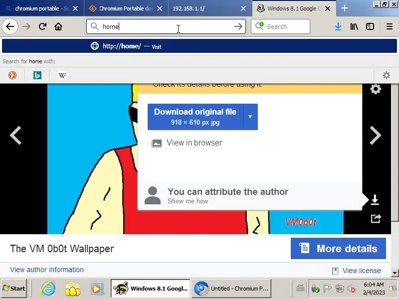Screen dimensions: 399x299
Task: Toggle the sidebar view icon
Action: coord(370,26)
